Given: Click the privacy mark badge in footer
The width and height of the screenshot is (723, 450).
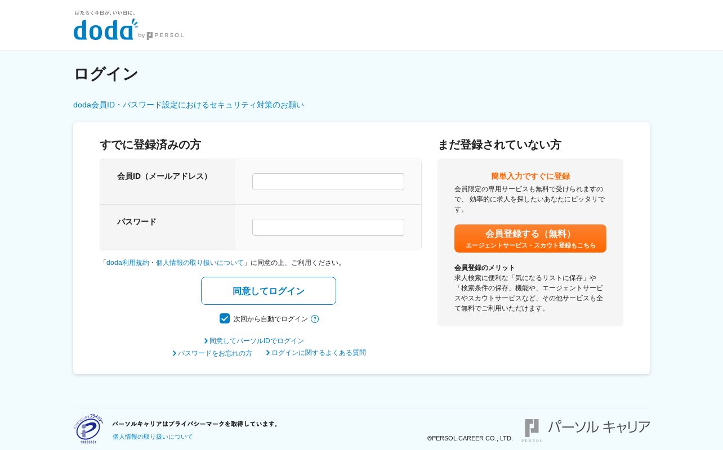Looking at the screenshot, I should pos(88,429).
